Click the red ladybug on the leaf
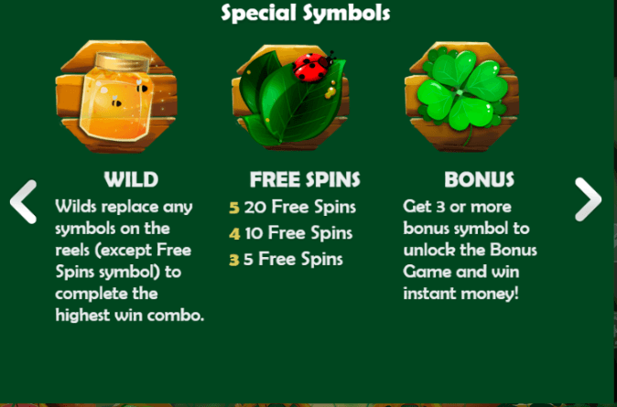 313,67
